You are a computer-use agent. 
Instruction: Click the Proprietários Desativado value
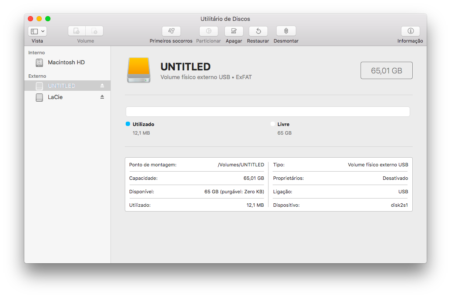[x=395, y=178]
